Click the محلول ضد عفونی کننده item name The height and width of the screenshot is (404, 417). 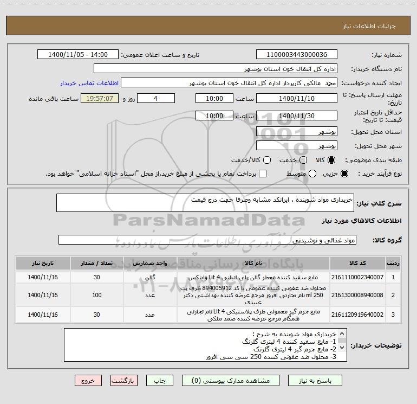coord(253,295)
